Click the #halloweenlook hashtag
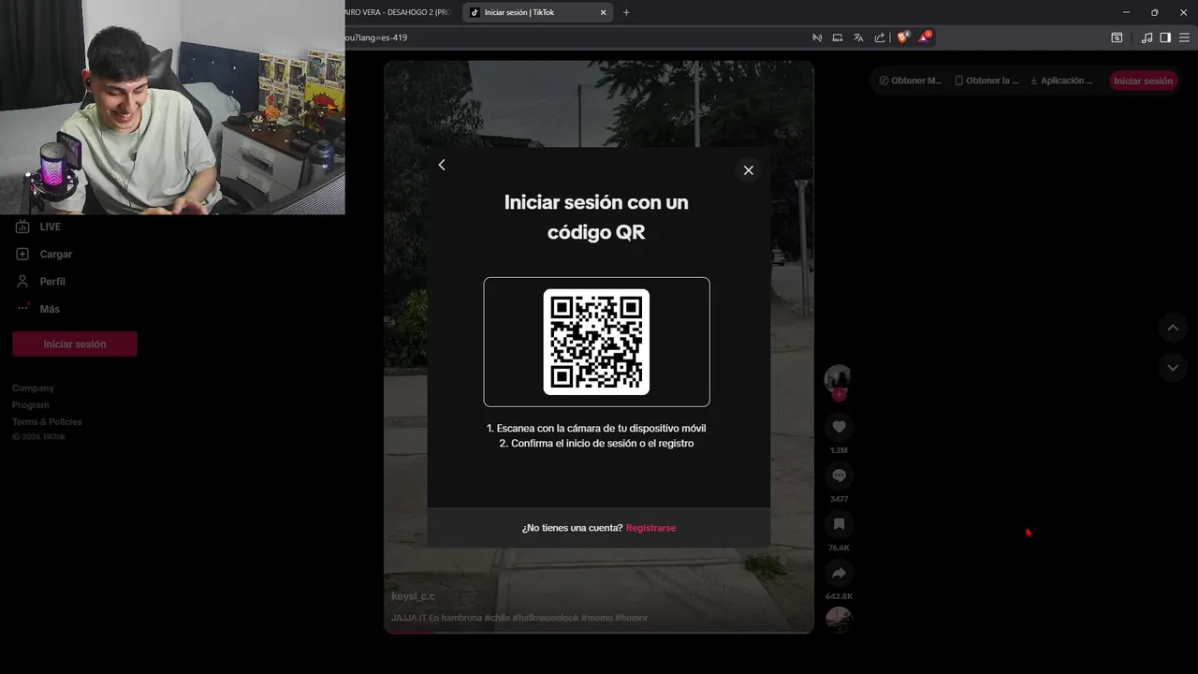1198x674 pixels. click(545, 618)
